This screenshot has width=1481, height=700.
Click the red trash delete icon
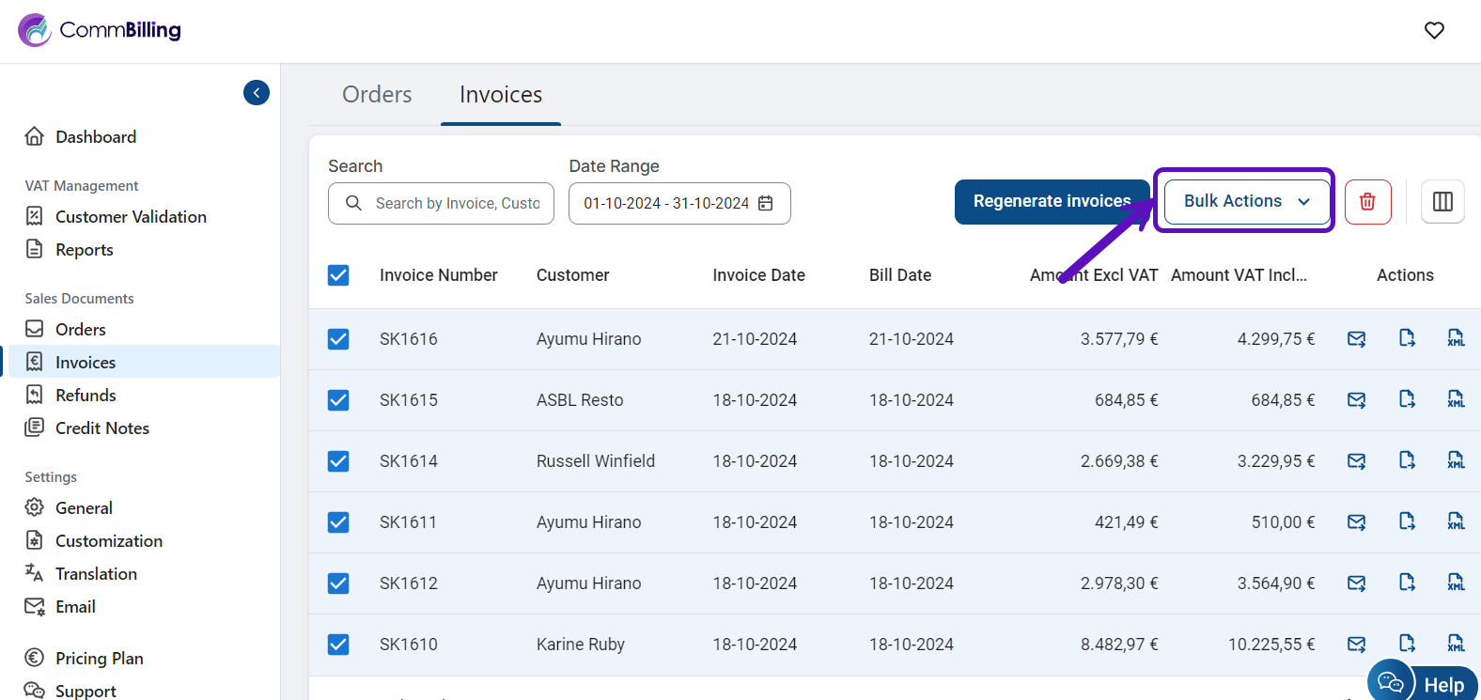click(1367, 202)
